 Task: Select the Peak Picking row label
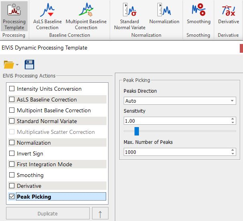tap(34, 197)
